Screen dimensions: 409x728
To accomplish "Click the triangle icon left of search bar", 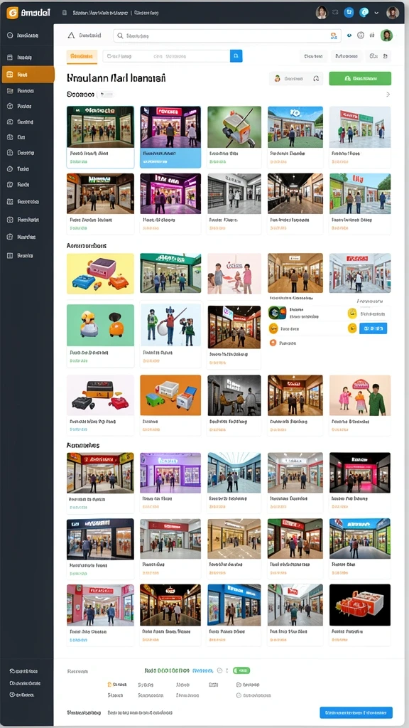I will [x=71, y=36].
